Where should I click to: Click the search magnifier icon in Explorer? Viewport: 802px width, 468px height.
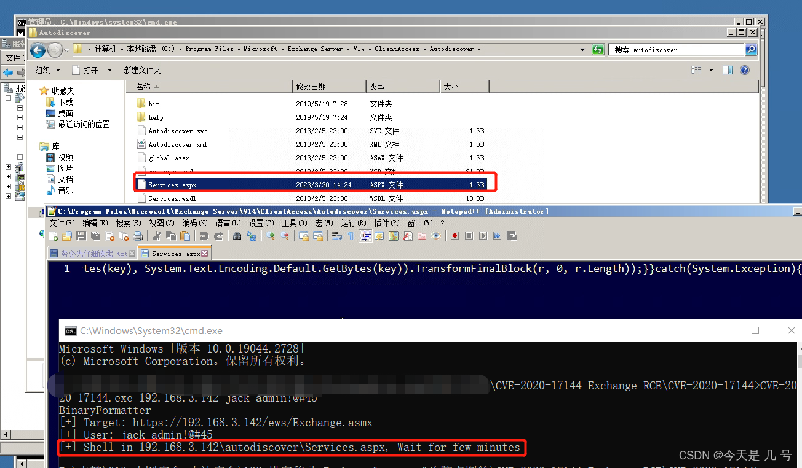pos(751,50)
